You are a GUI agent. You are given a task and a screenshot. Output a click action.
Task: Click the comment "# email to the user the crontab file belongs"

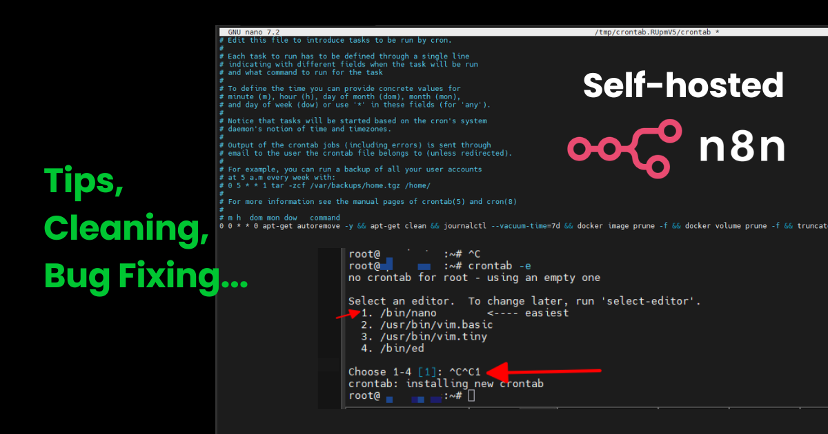click(x=366, y=153)
